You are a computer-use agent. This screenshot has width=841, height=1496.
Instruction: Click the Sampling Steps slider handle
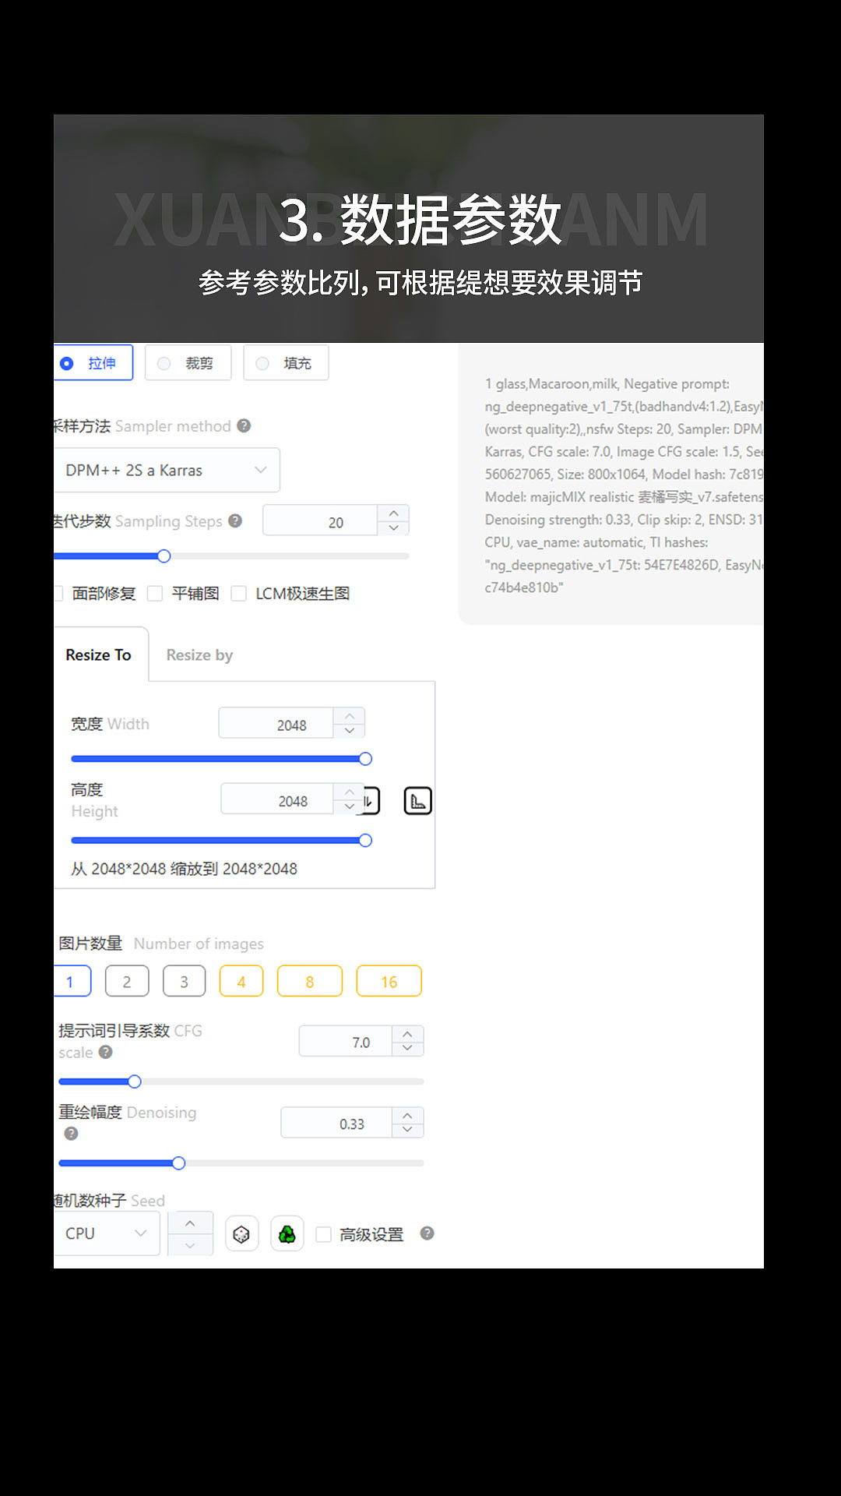tap(164, 556)
